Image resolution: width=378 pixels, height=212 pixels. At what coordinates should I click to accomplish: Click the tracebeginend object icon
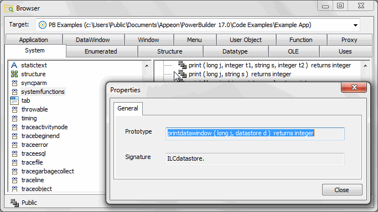coord(14,136)
